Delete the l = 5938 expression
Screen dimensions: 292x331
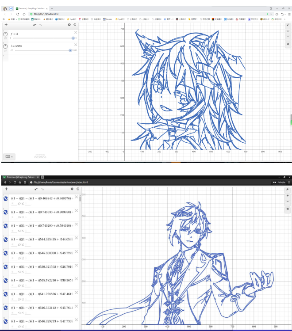[x=76, y=45]
